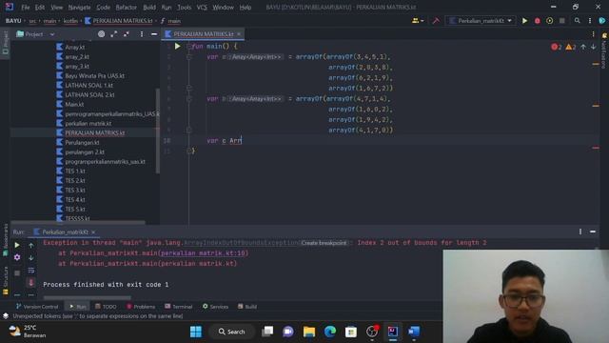
Task: Open the TODO tool window
Action: [106, 307]
